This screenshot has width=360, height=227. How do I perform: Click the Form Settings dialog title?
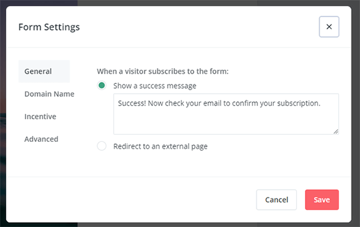coord(49,27)
